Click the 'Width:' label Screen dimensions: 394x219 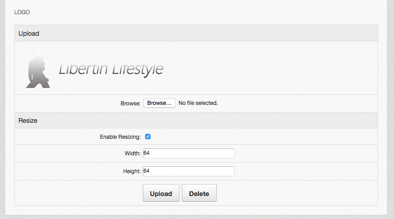133,154
